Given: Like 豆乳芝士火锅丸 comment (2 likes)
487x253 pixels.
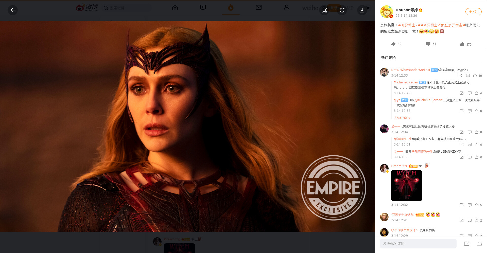Looking at the screenshot, I should click(478, 220).
